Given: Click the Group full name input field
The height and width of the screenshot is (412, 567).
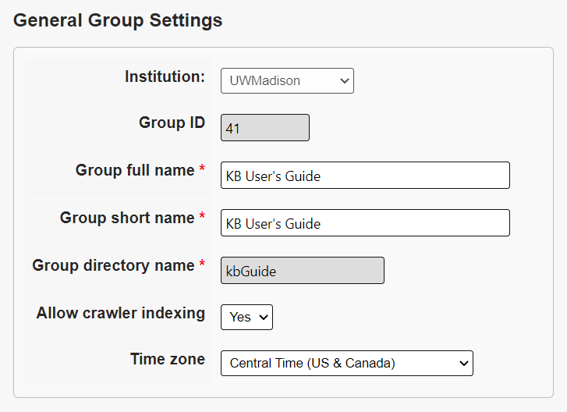Looking at the screenshot, I should (x=365, y=176).
